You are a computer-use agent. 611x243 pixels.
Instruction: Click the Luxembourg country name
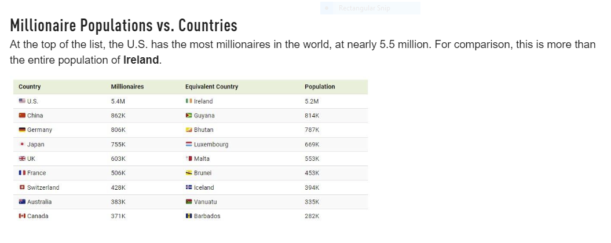click(x=211, y=145)
